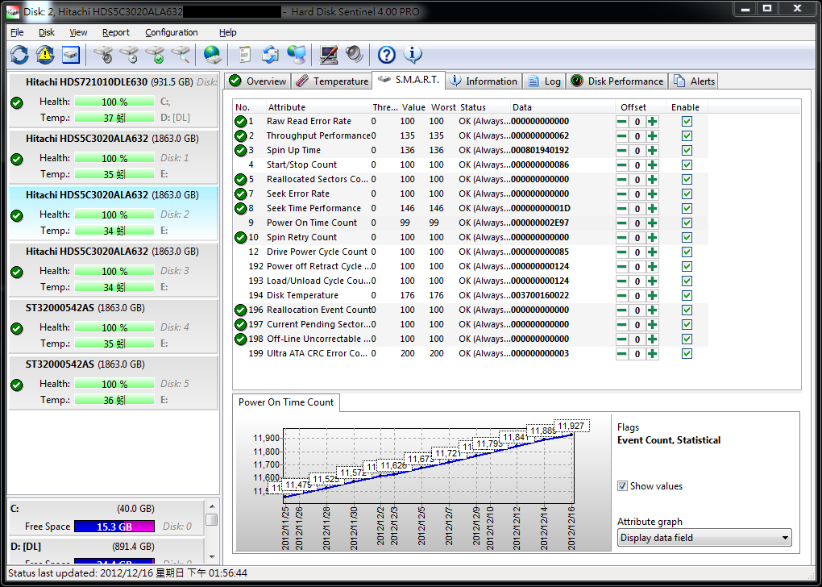Switch to the Alerts tab

pyautogui.click(x=694, y=81)
